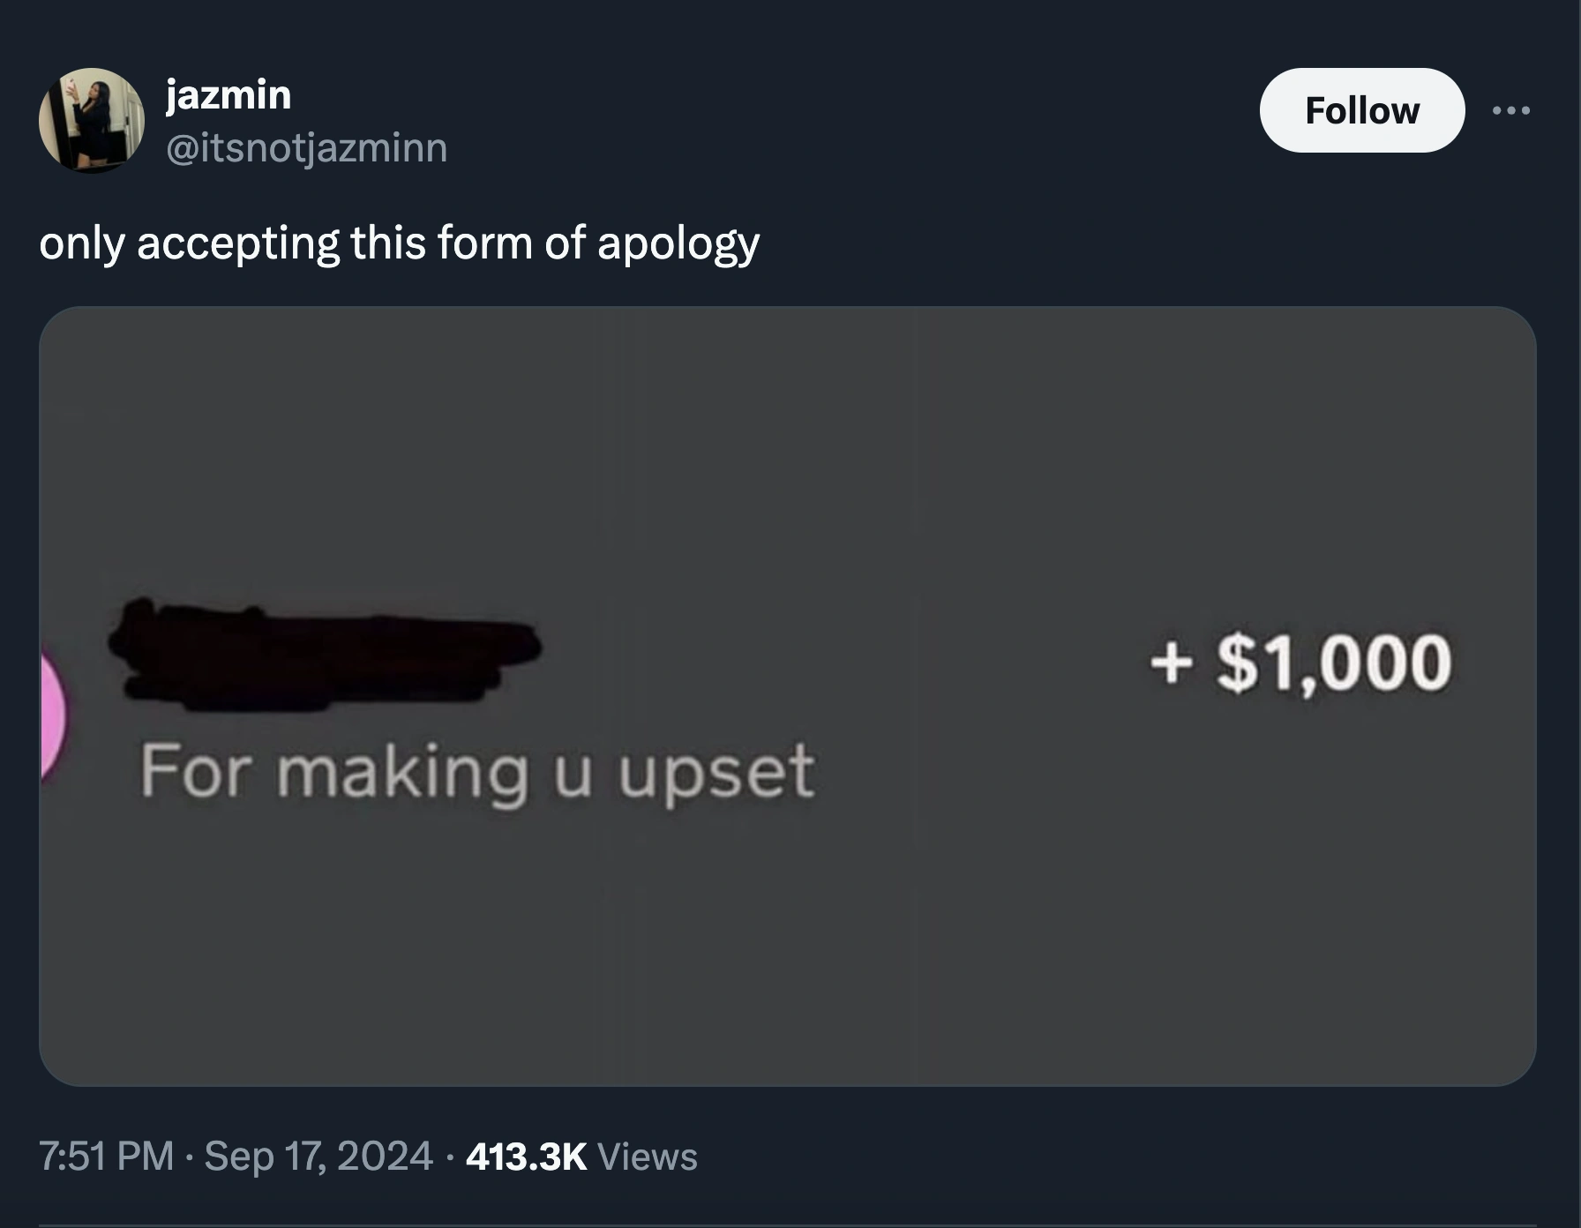Click the 413.3K view count
Viewport: 1581px width, 1228px height.
(526, 1156)
